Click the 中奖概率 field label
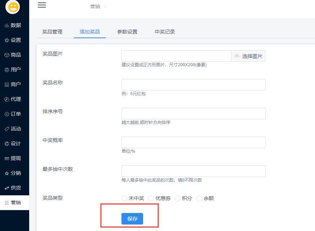 point(53,140)
